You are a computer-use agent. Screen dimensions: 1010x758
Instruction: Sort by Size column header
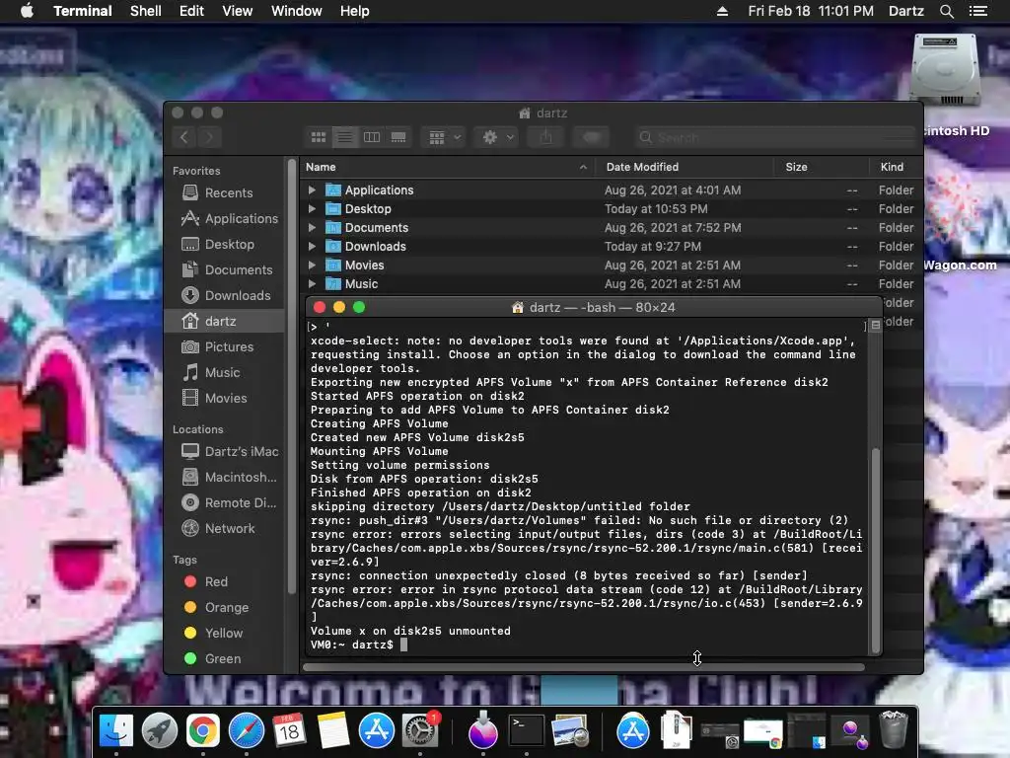(x=822, y=167)
